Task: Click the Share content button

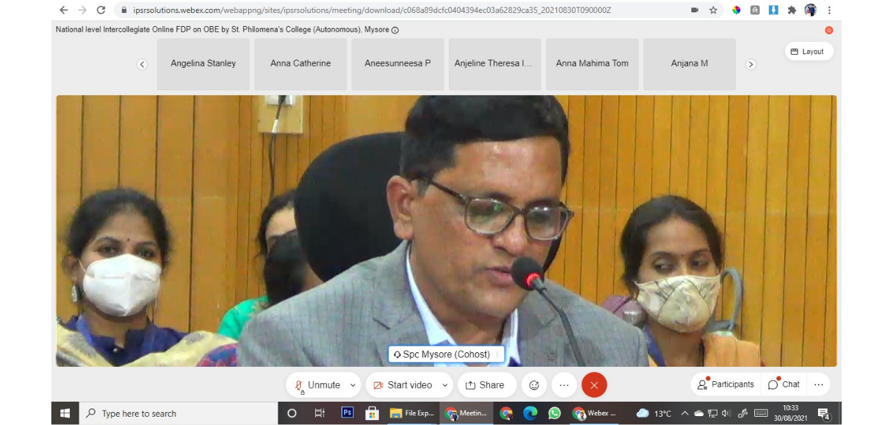Action: 485,385
